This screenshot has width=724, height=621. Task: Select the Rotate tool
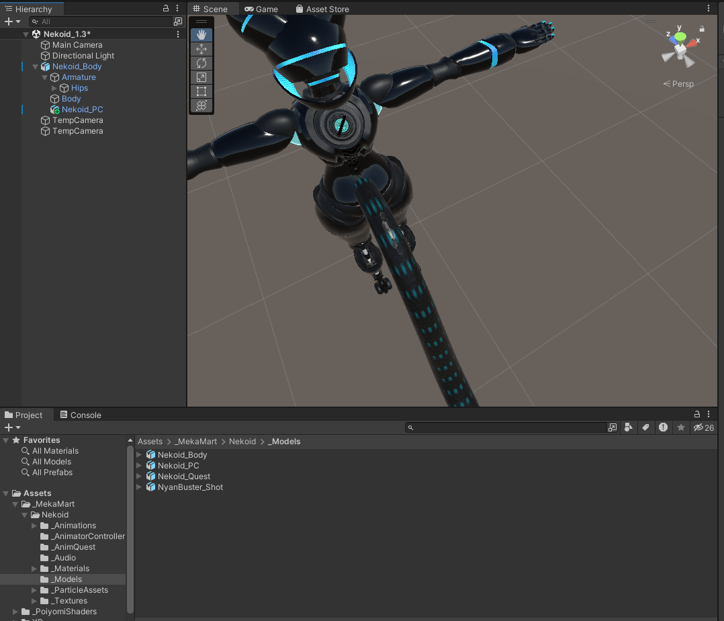click(201, 63)
